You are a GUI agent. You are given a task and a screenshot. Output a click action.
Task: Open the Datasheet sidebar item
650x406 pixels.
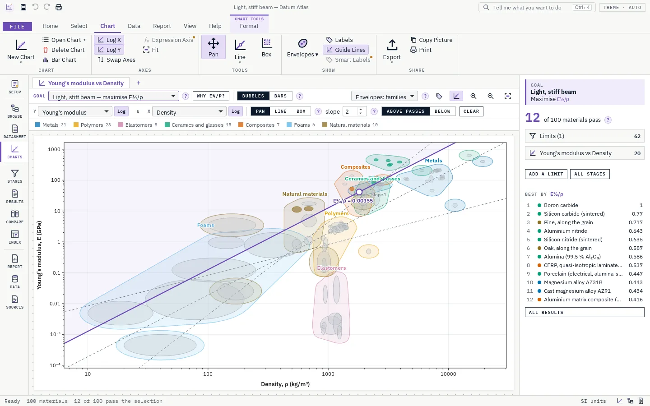[x=15, y=131]
